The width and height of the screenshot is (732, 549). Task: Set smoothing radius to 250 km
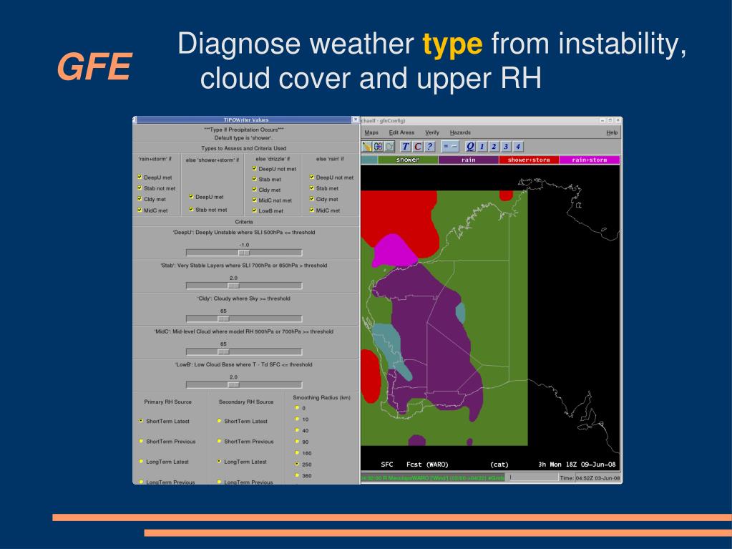[x=297, y=464]
